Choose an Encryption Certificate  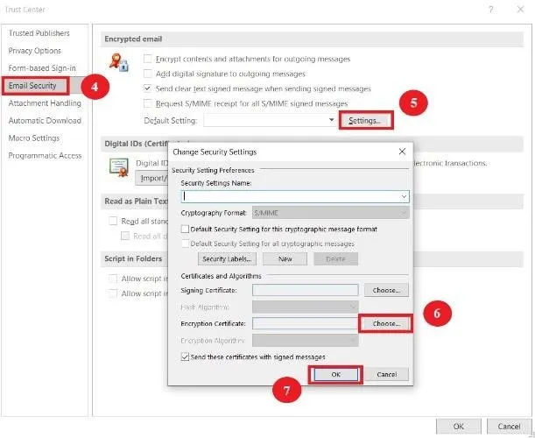coord(385,323)
